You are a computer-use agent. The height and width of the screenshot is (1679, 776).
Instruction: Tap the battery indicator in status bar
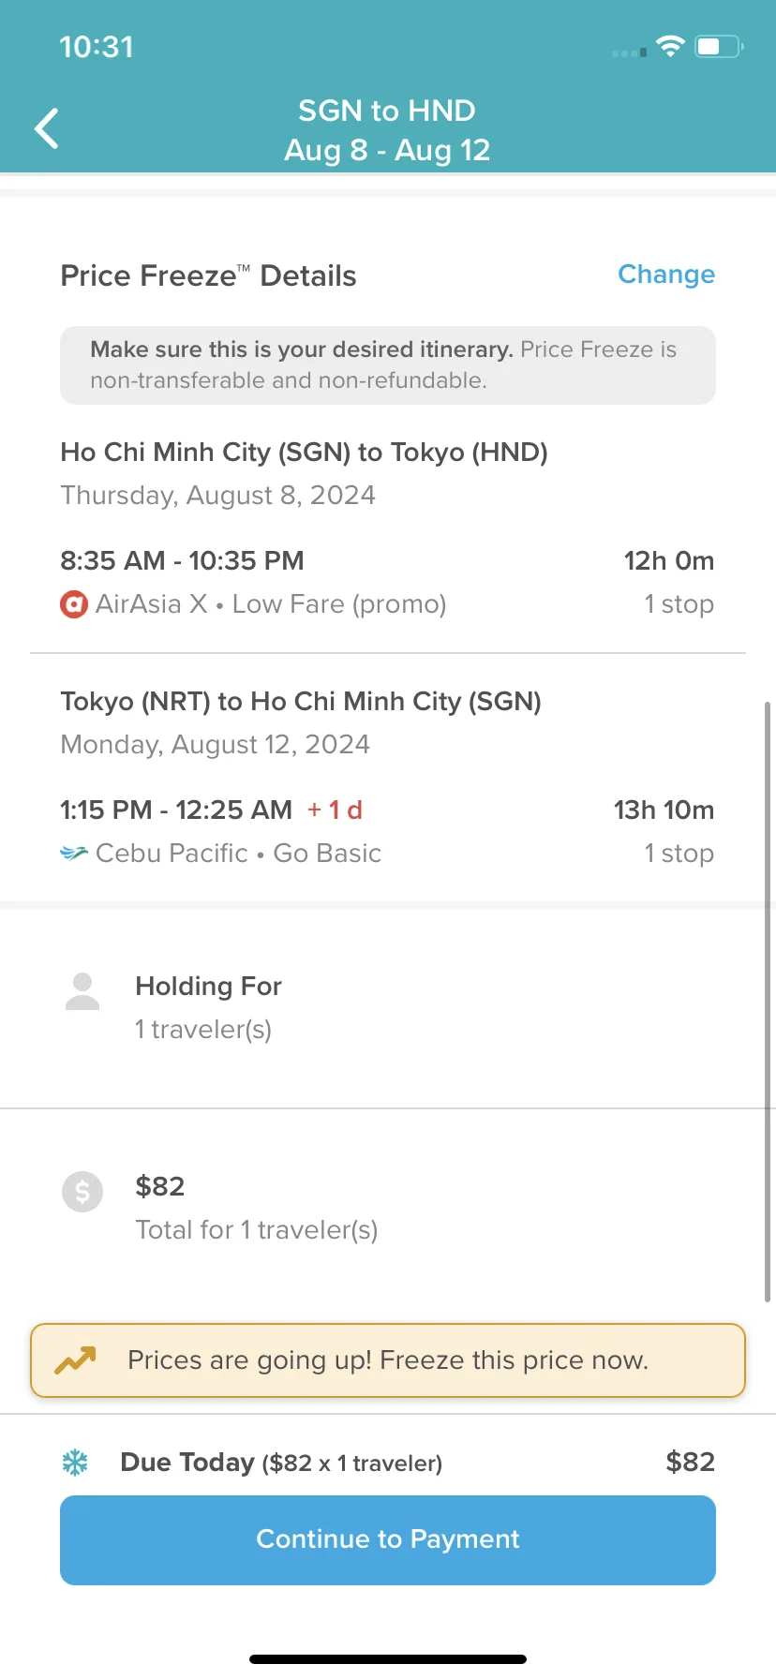[719, 46]
